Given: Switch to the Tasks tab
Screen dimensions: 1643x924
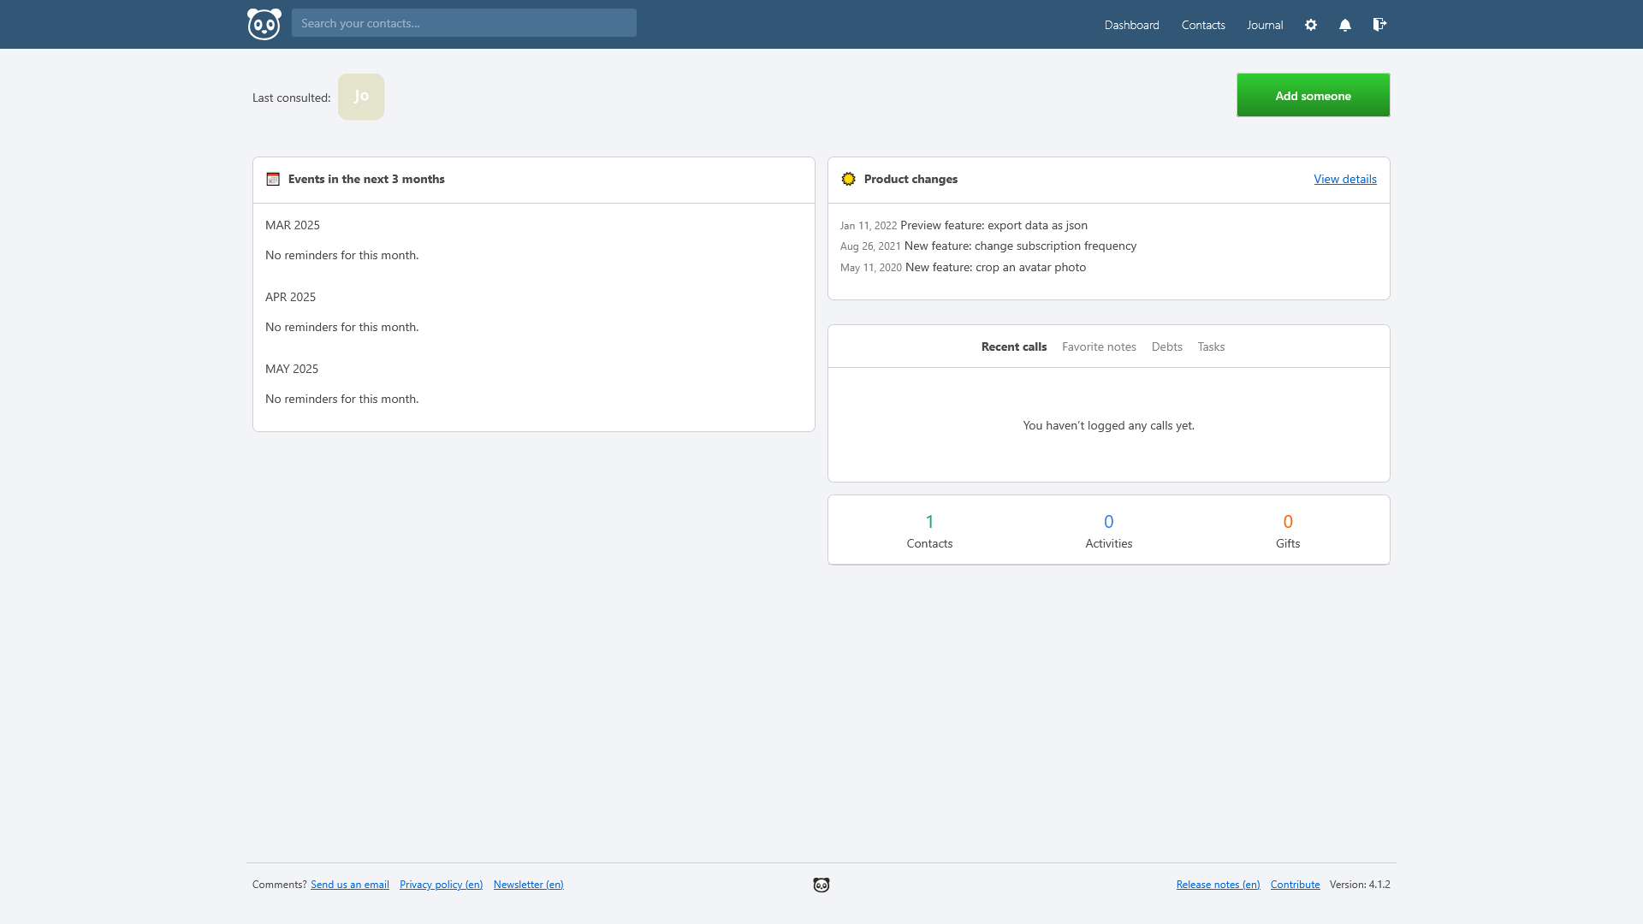Looking at the screenshot, I should pos(1211,346).
